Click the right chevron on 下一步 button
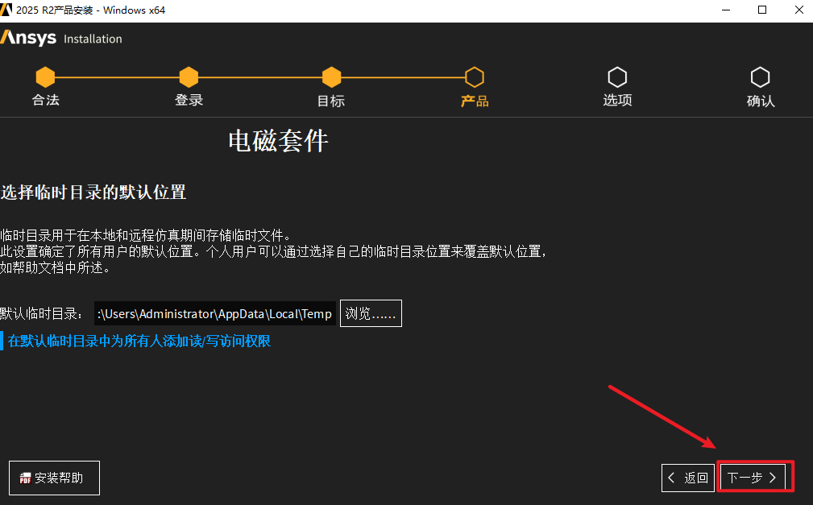This screenshot has height=505, width=813. coord(773,478)
